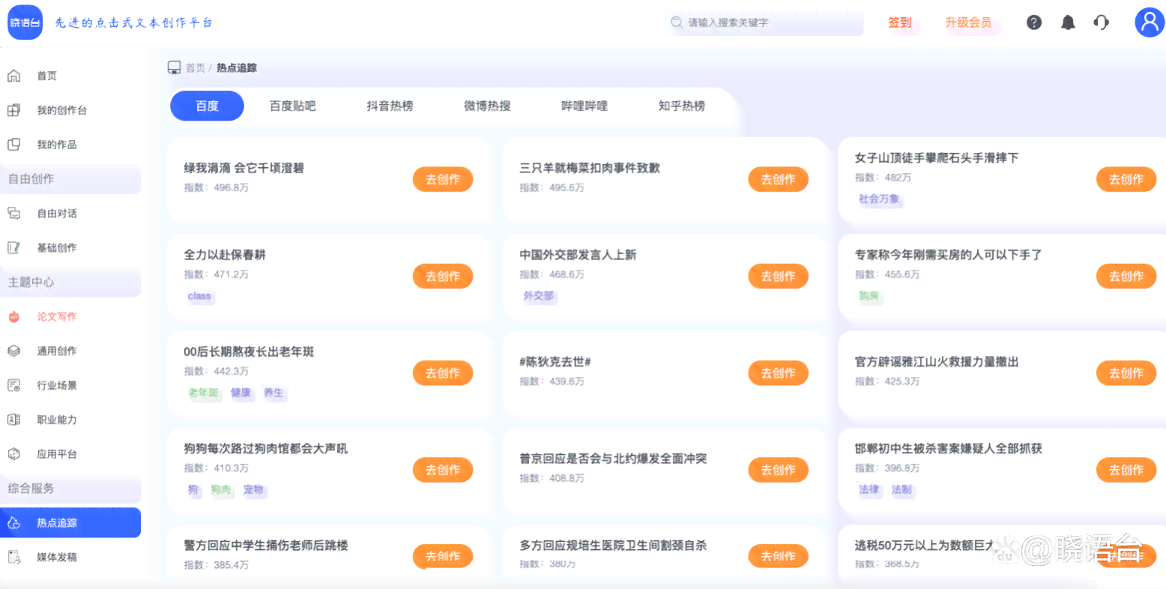Click 去创作 for 多方回应规培生医院卫生间割颈自杀
Screen dimensions: 1166x589
click(779, 556)
